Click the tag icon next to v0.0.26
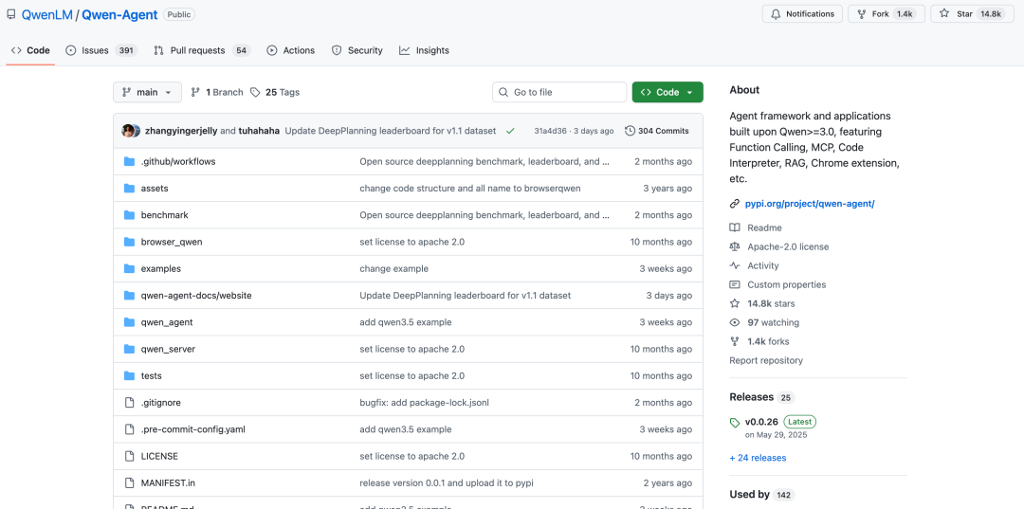1024x509 pixels. tap(735, 422)
